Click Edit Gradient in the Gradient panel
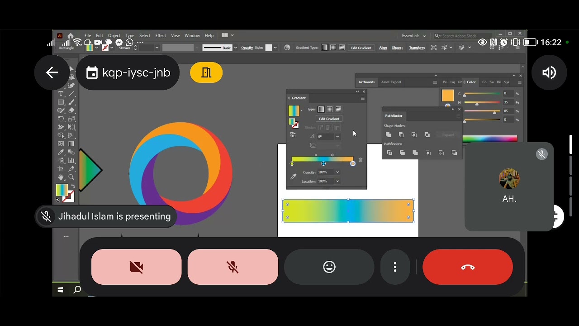The height and width of the screenshot is (326, 579). (329, 119)
